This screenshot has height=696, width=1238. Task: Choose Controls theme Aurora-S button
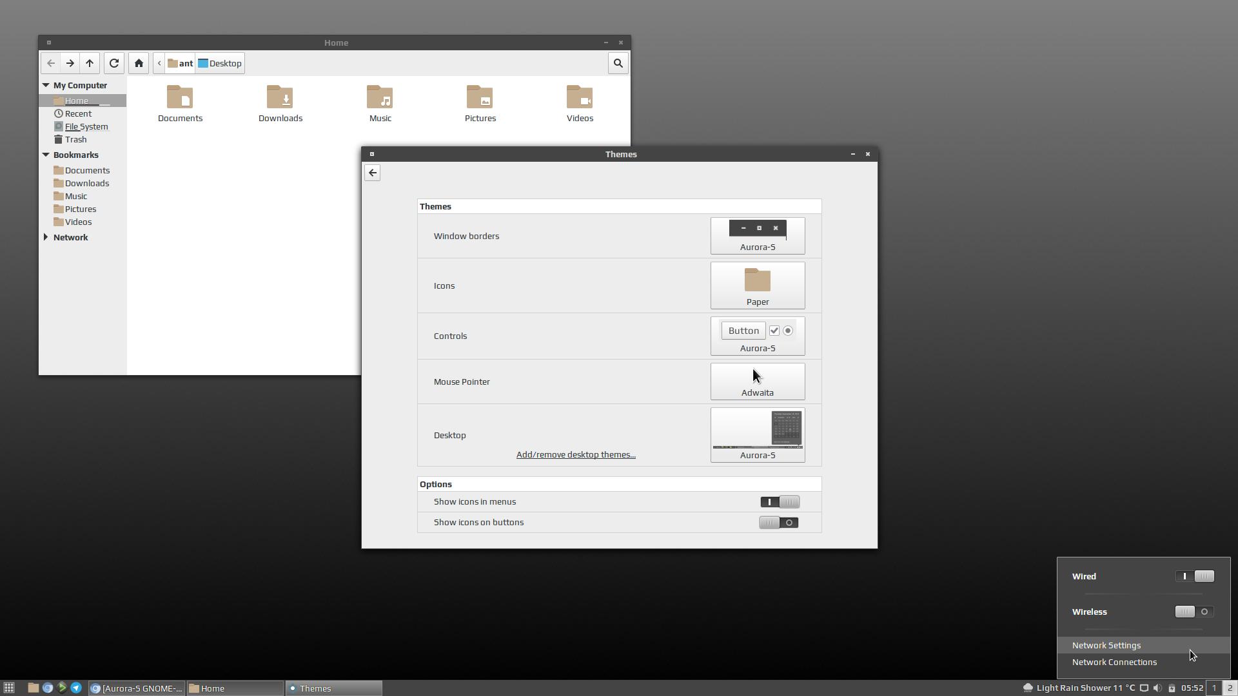click(758, 336)
